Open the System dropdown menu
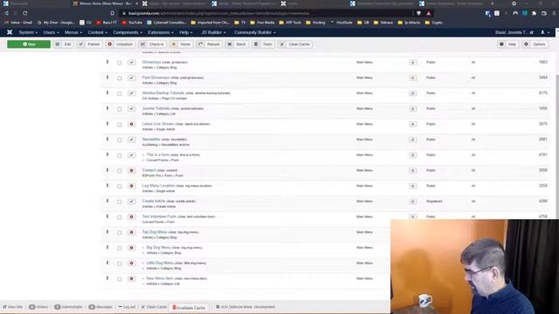559x314 pixels. point(28,32)
